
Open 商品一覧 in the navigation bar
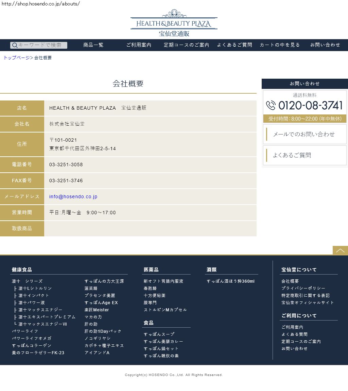coord(93,45)
